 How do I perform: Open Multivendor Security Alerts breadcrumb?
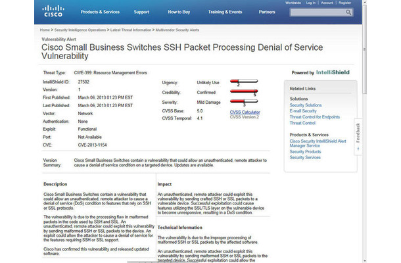tap(177, 30)
